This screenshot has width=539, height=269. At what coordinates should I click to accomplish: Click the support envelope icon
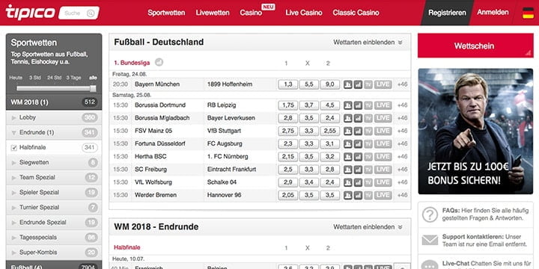click(430, 240)
